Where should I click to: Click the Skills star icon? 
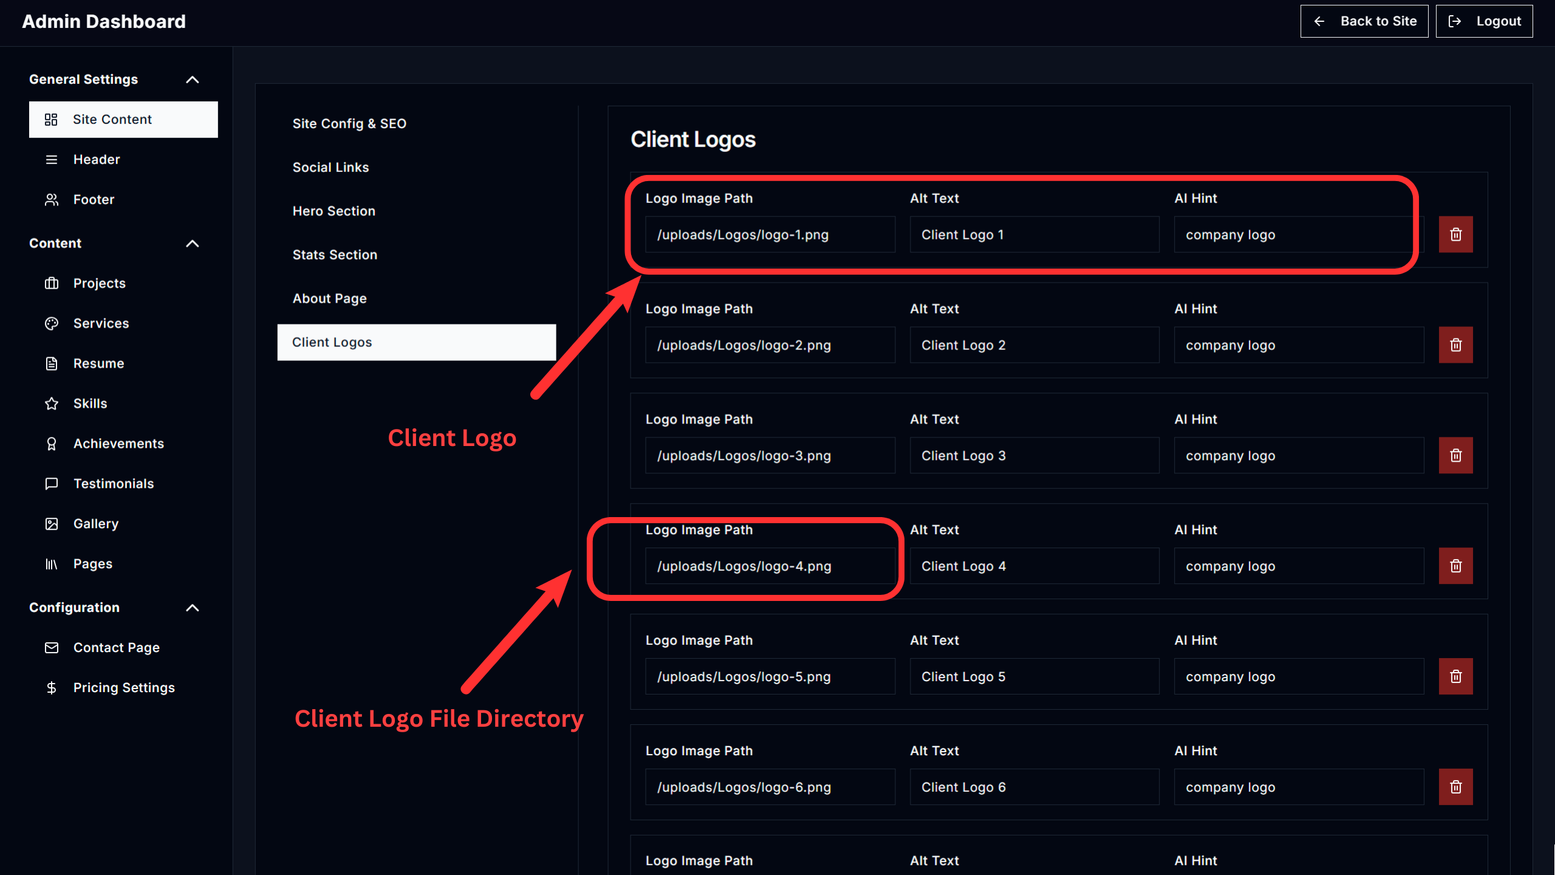point(52,403)
